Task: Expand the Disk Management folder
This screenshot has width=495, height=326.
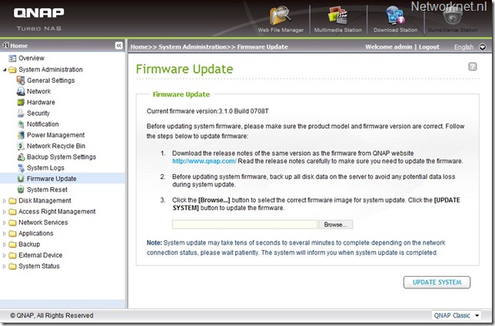Action: coord(5,201)
